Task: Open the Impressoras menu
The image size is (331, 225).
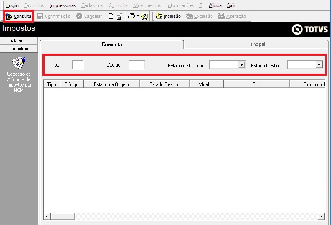Action: 62,5
